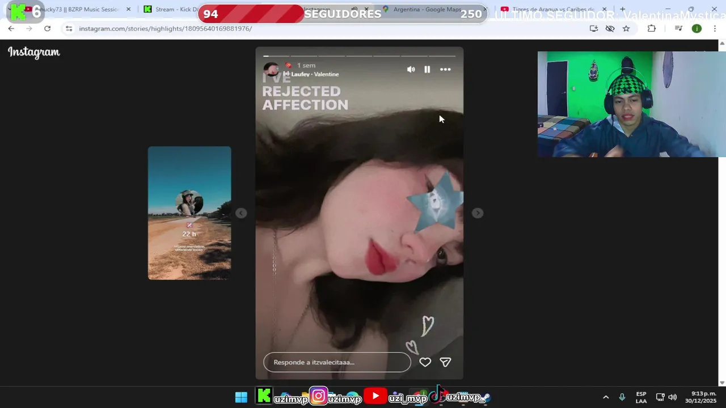Show hidden system tray icons

point(605,397)
